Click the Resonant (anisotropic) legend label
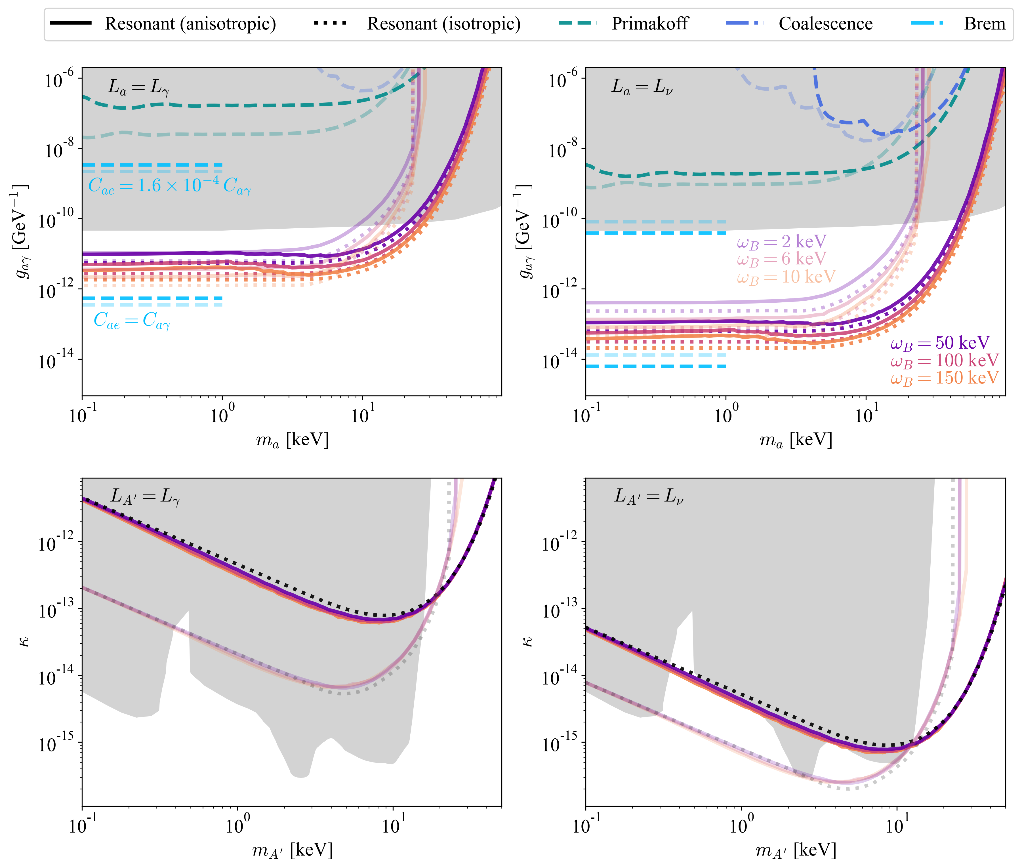The width and height of the screenshot is (1022, 868). [x=190, y=24]
